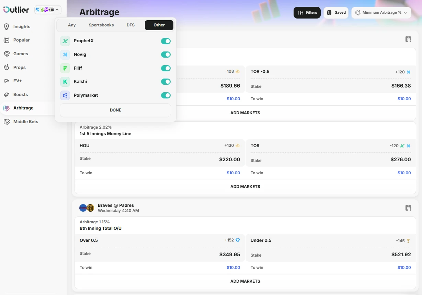Open the Insights page
Viewport: 422px width, 295px height.
[x=22, y=26]
